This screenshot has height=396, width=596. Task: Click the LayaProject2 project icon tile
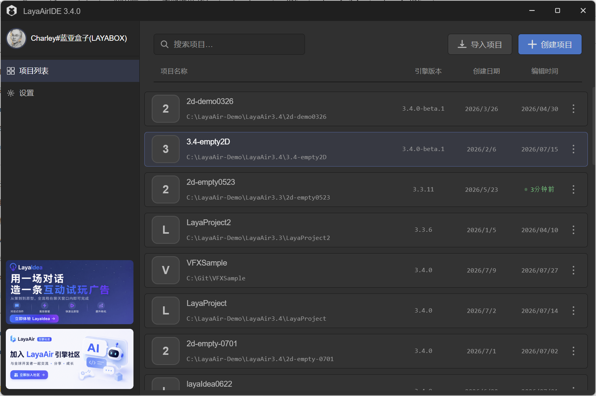(166, 230)
